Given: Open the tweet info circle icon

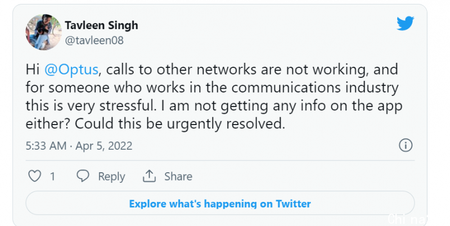Looking at the screenshot, I should (x=406, y=145).
